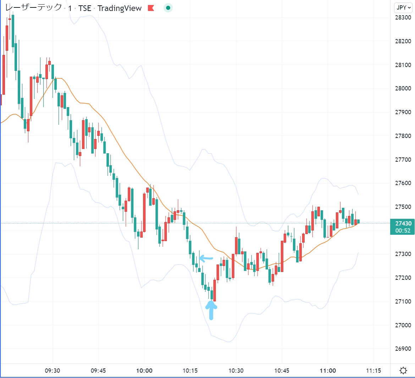Screen dimensions: 415x378
Task: Click the 27430 current price label
Action: click(x=403, y=223)
